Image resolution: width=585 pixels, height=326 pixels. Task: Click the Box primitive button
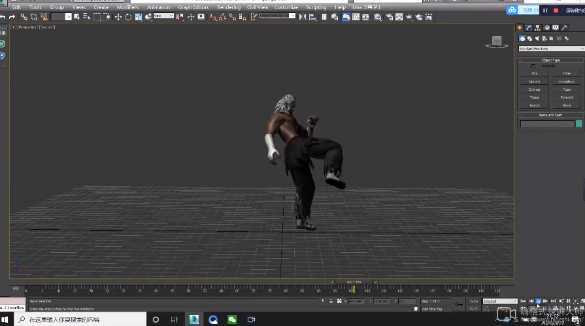[534, 73]
